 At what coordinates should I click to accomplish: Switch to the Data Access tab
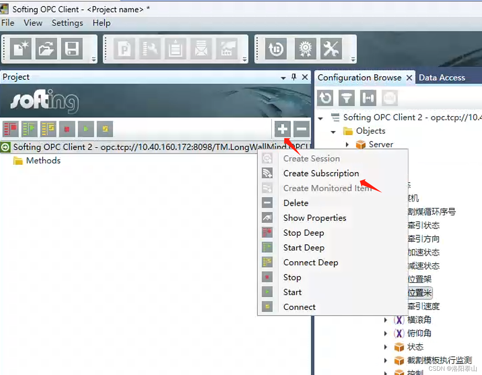tap(442, 77)
